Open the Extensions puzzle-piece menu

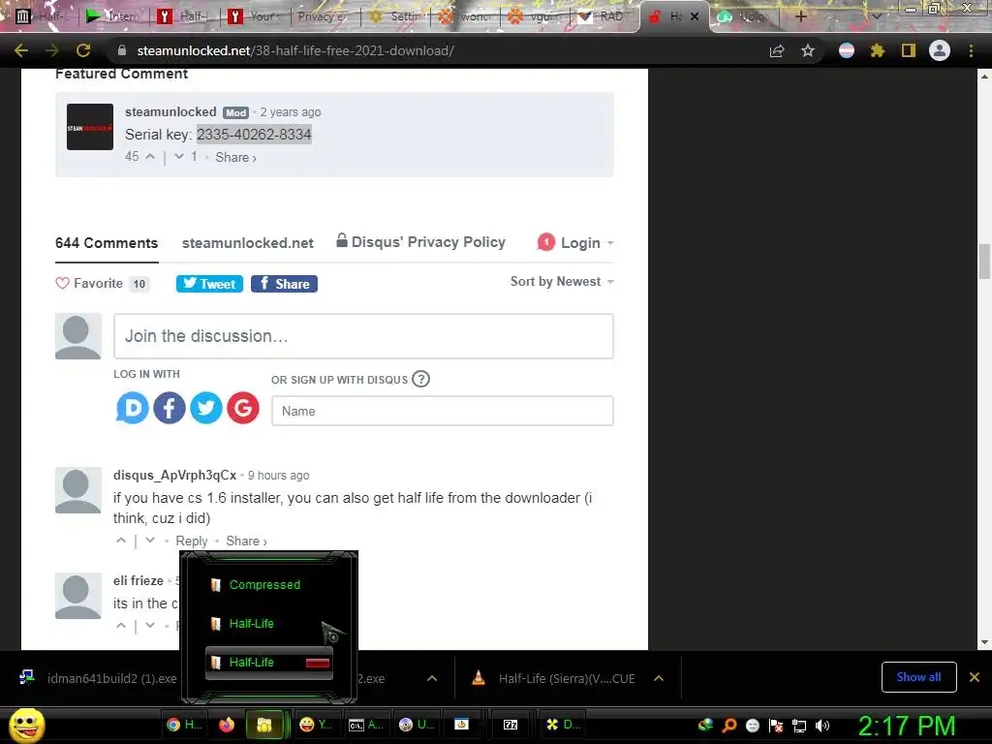click(x=877, y=50)
